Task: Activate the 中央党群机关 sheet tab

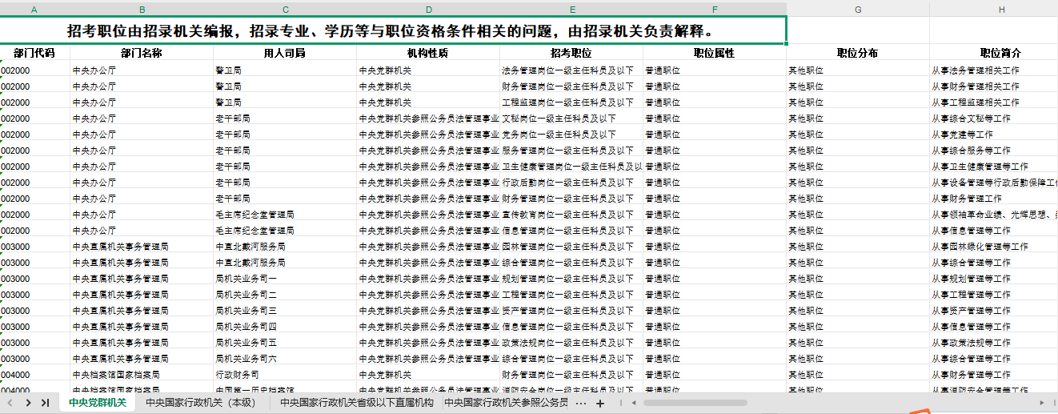Action: (x=97, y=403)
